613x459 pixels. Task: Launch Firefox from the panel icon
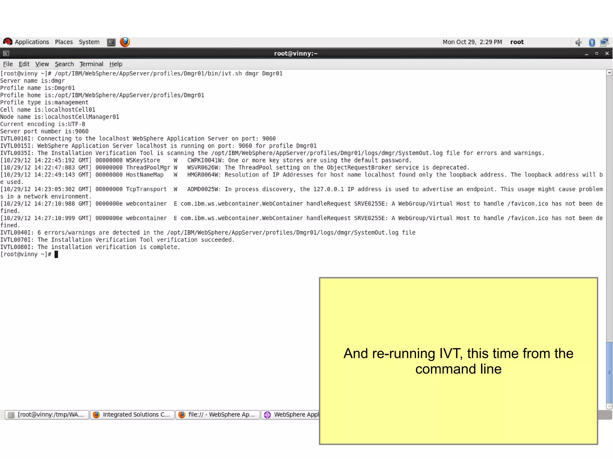click(125, 42)
